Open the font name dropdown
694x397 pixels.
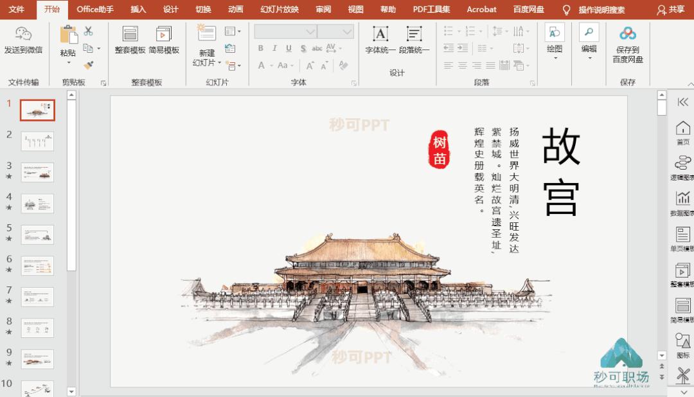coord(311,31)
